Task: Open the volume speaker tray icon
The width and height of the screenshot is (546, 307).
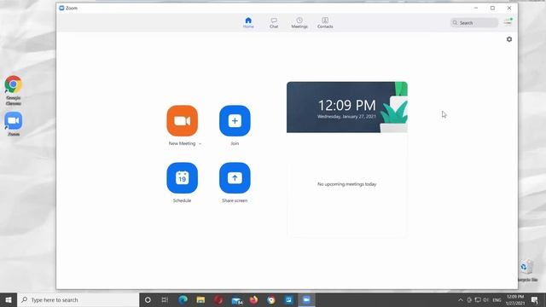Action: tap(485, 299)
